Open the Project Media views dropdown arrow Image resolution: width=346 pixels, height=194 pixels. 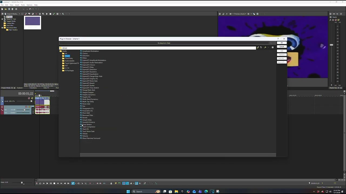point(60,14)
